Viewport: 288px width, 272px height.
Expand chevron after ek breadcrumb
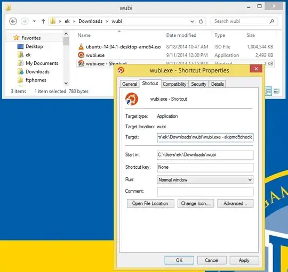(74, 21)
